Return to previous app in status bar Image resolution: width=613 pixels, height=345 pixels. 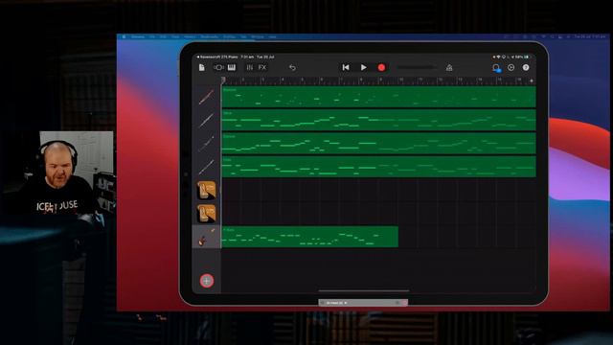(x=217, y=57)
